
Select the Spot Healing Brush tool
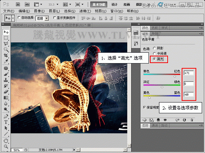point(6,68)
